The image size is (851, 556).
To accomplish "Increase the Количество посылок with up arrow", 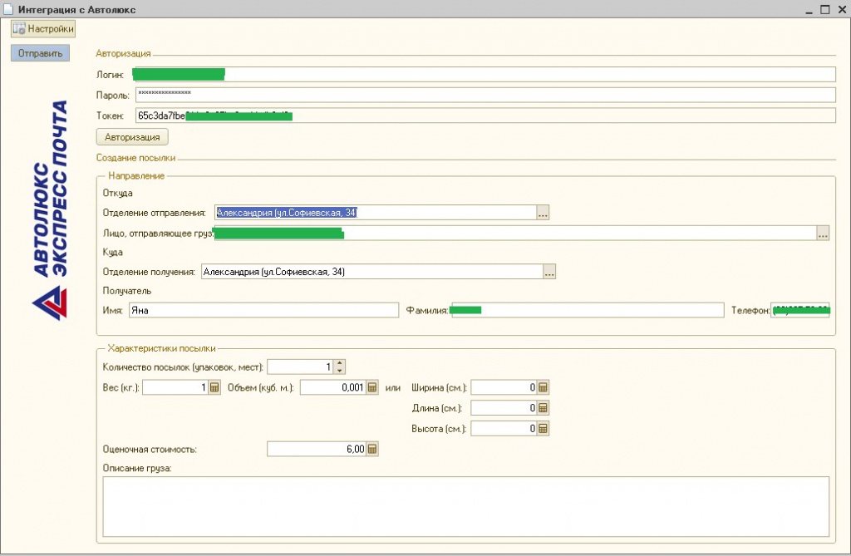I will (340, 363).
